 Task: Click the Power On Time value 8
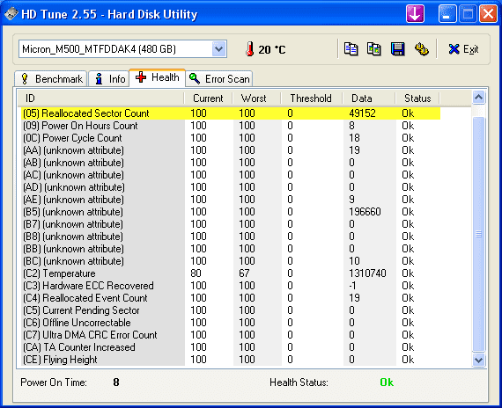116,382
